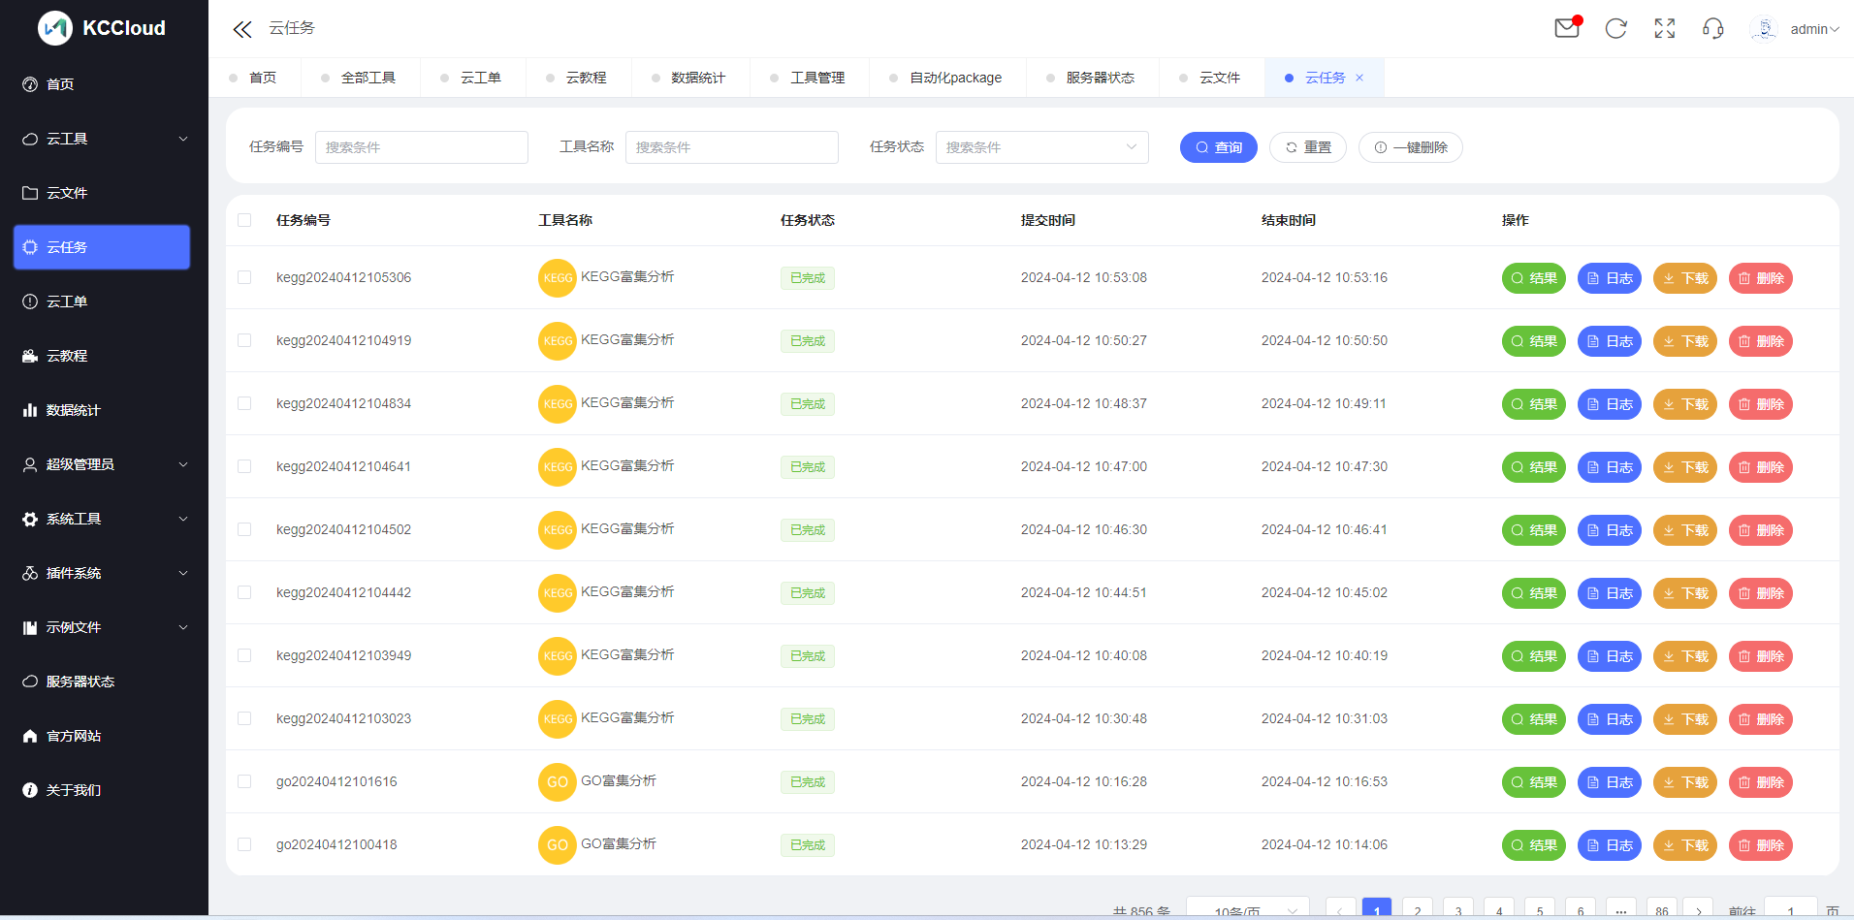Expand the 云工具 sidebar menu
Screen dimensions: 1854x920
[102, 139]
